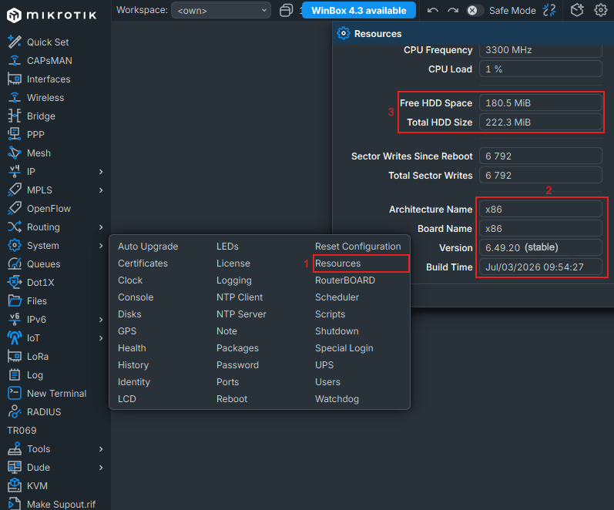Open the Workspace dropdown
This screenshot has width=614, height=510.
[221, 10]
